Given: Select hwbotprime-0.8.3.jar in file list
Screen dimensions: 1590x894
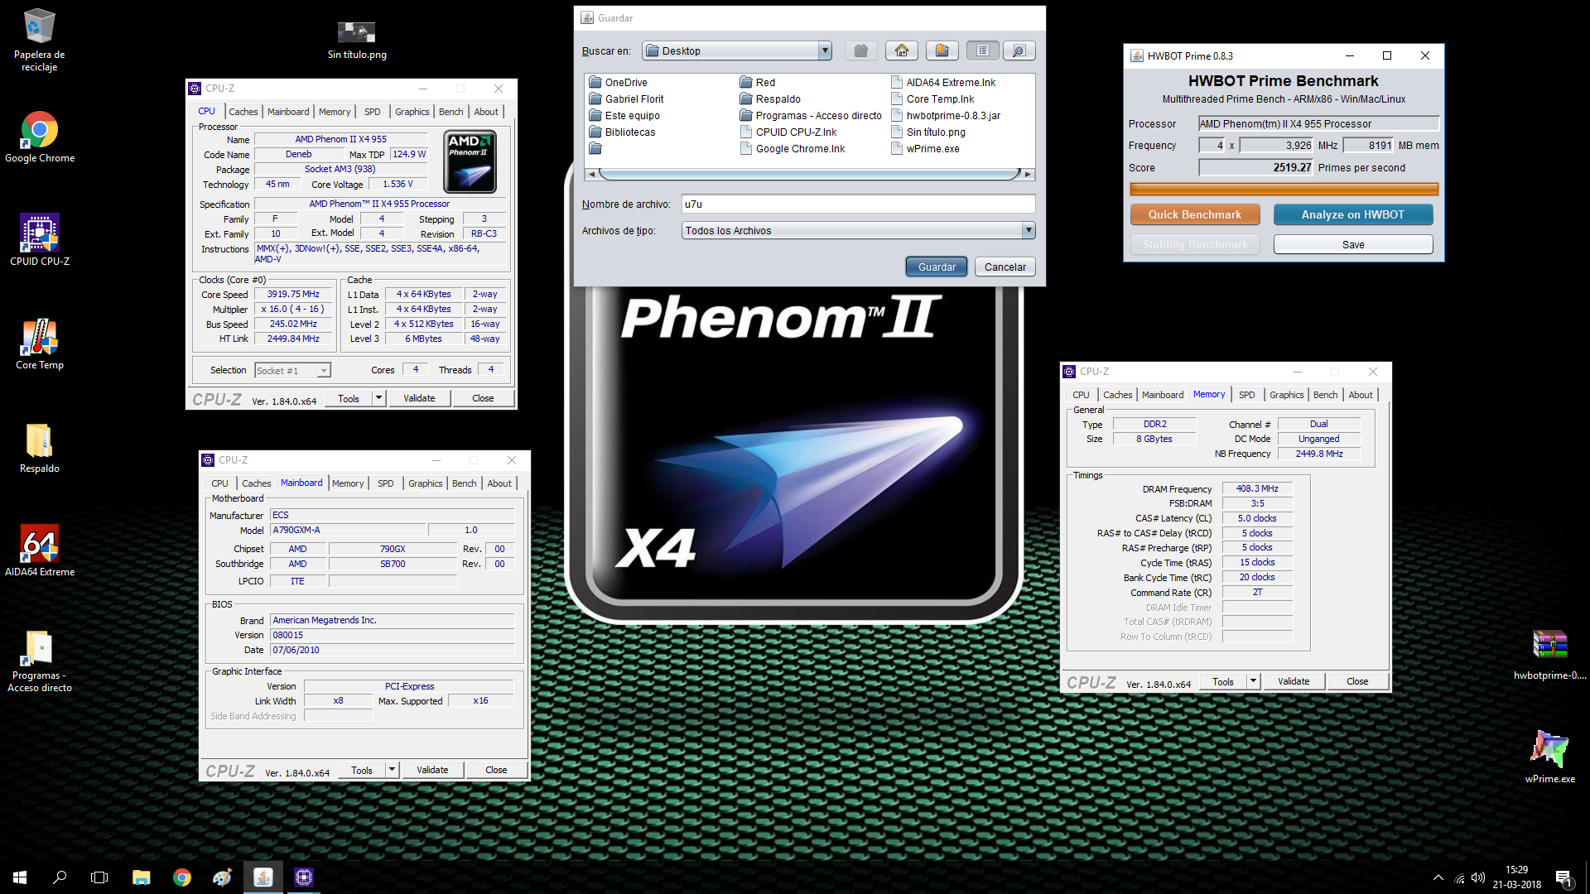Looking at the screenshot, I should pyautogui.click(x=945, y=115).
